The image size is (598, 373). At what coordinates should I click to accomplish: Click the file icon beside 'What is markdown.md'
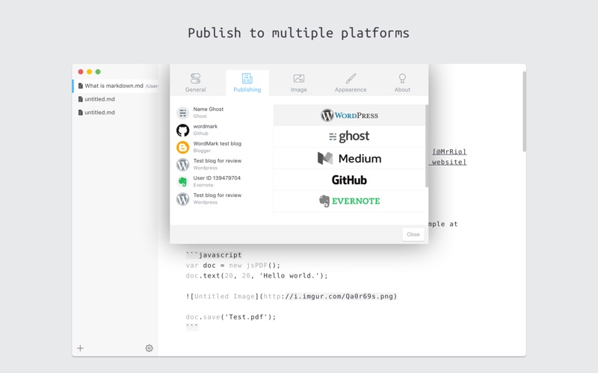click(x=81, y=86)
